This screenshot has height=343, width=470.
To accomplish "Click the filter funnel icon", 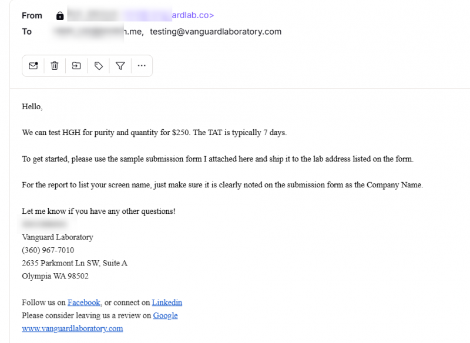I will [x=120, y=66].
